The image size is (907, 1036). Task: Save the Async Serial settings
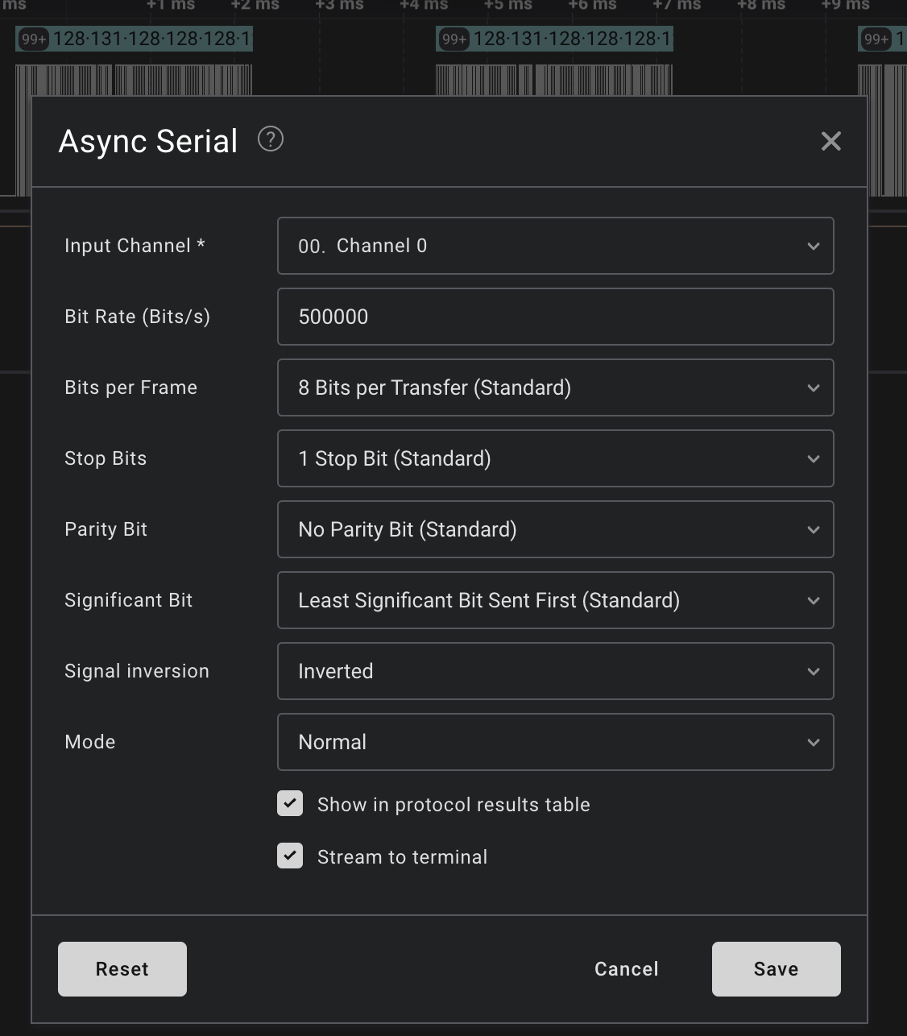[x=776, y=969]
